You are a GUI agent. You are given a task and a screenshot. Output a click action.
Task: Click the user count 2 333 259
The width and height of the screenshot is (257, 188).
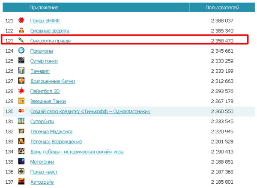coord(222,61)
